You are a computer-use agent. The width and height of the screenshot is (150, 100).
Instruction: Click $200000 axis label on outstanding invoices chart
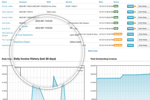[x=93, y=74]
